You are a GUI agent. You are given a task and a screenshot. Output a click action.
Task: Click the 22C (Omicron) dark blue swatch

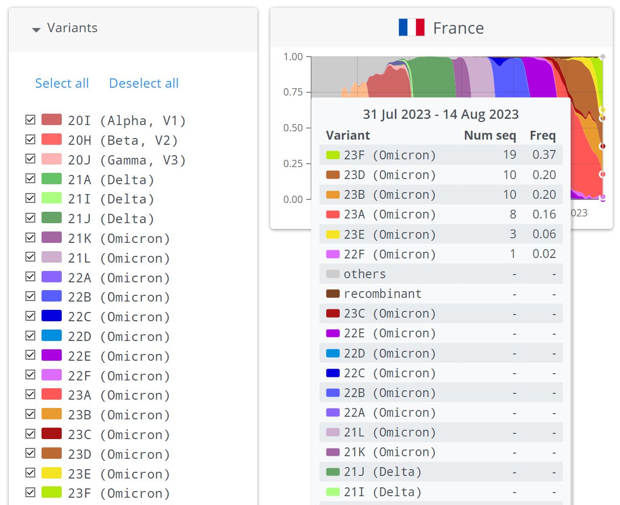51,316
